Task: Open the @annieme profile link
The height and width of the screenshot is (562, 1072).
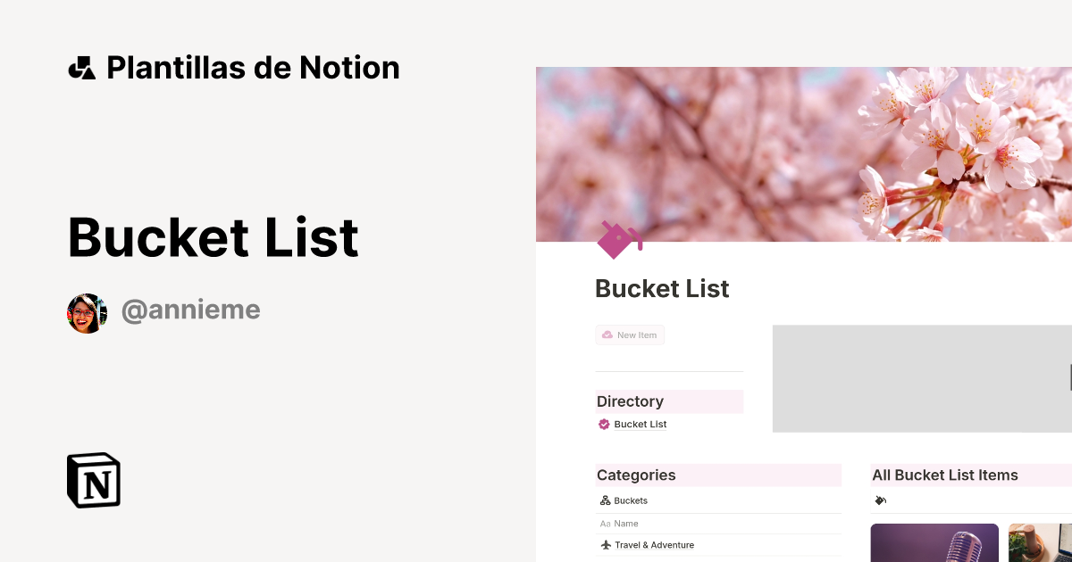Action: (190, 310)
